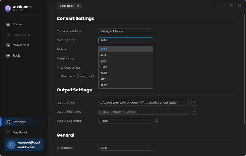Enable Save lyrics checkbox
Screen dimensions: 246x156
58,76
